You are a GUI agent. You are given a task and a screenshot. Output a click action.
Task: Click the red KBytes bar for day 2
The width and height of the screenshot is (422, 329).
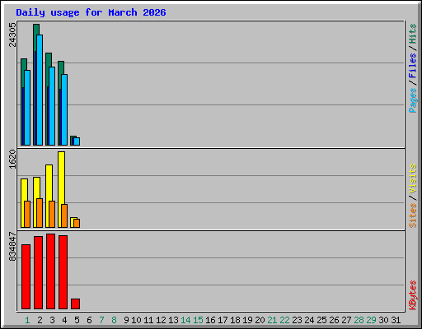38,273
